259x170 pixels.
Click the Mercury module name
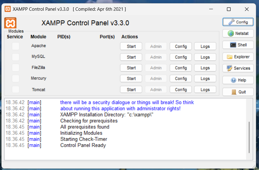point(38,78)
